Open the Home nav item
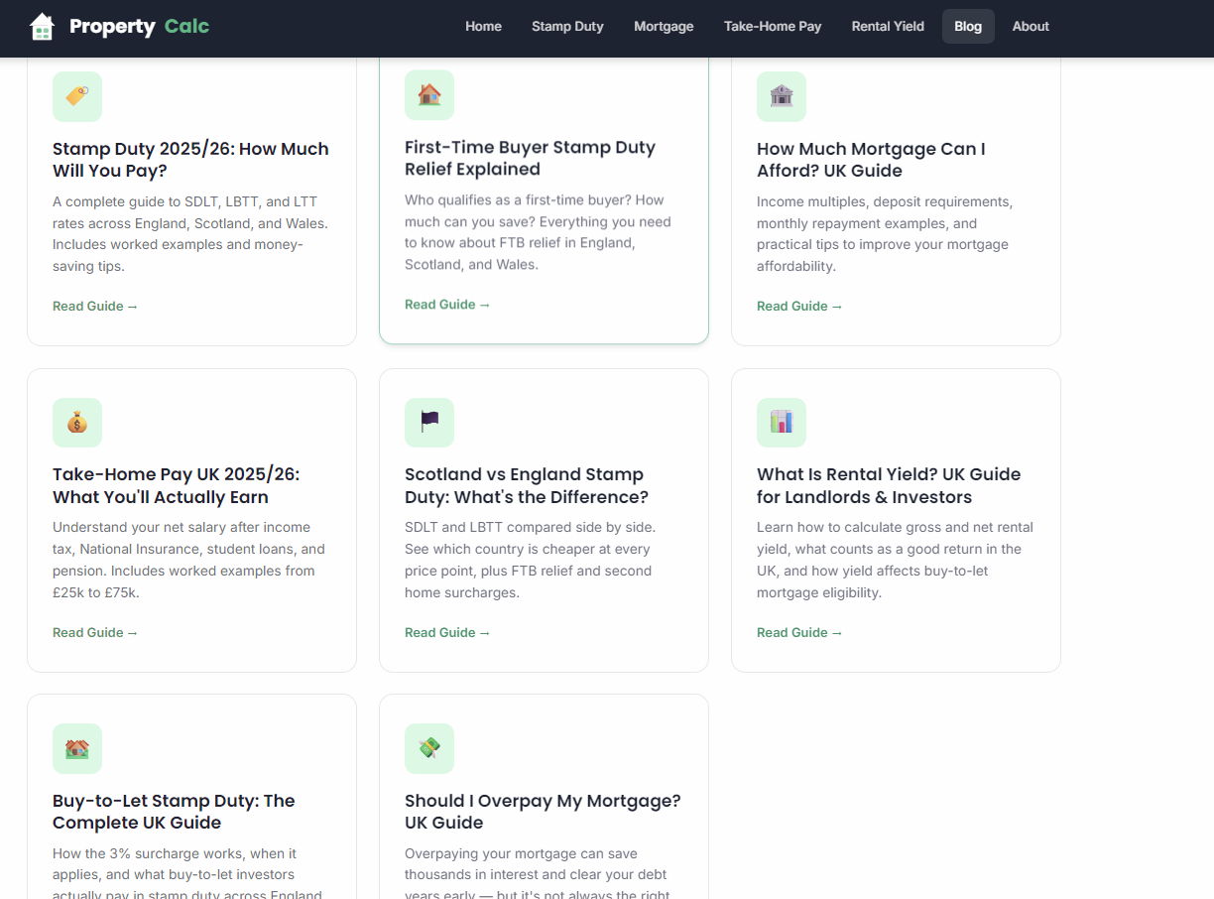 pos(483,27)
